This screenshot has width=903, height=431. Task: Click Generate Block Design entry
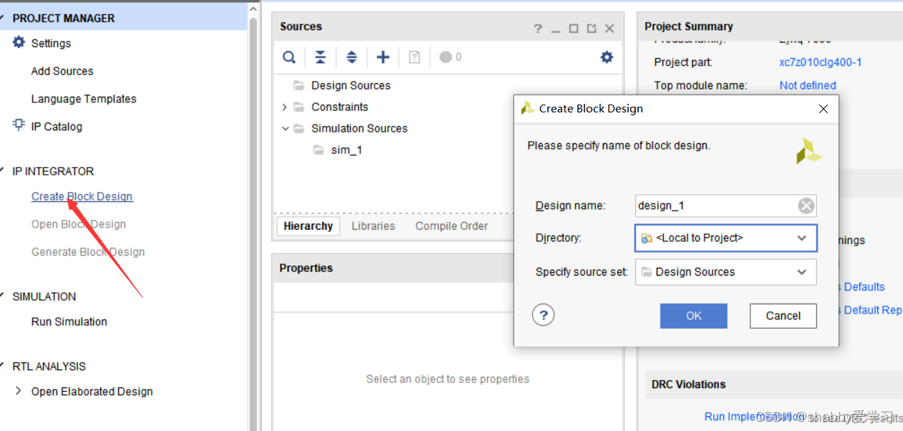88,252
